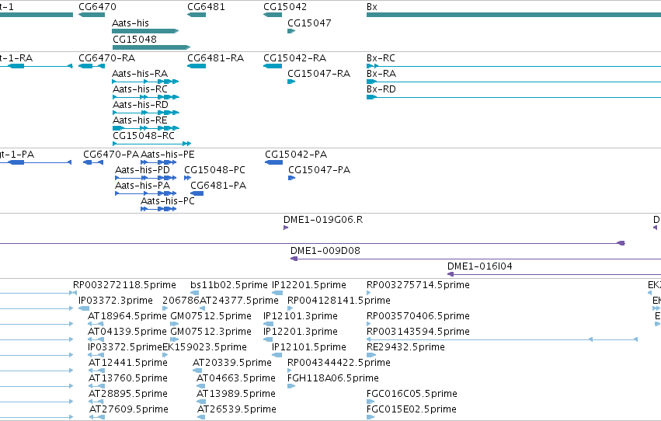Select the Bx gene bar
This screenshot has height=421, width=661.
(x=513, y=15)
